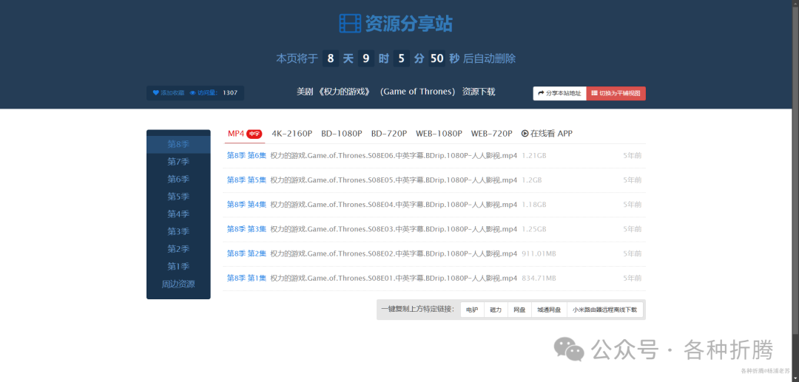Click the S08E06 mp4 file name
The width and height of the screenshot is (799, 382).
click(394, 156)
